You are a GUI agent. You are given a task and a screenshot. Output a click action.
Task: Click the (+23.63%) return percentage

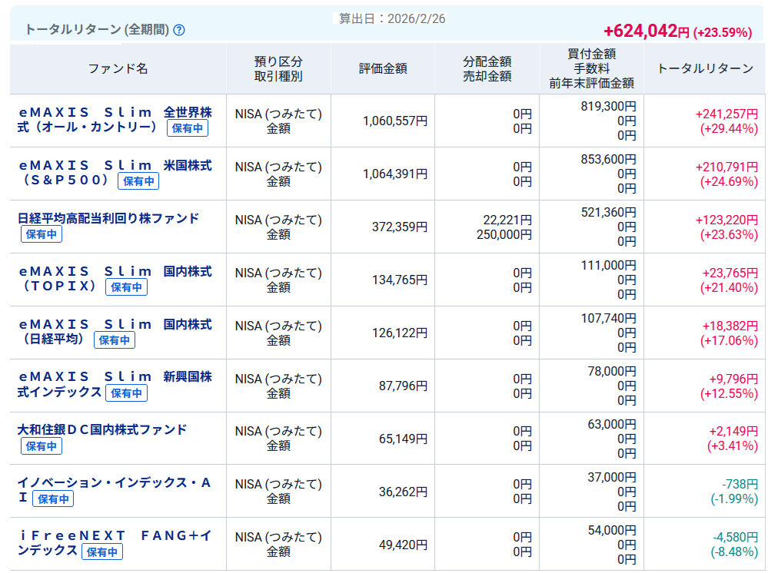(729, 235)
